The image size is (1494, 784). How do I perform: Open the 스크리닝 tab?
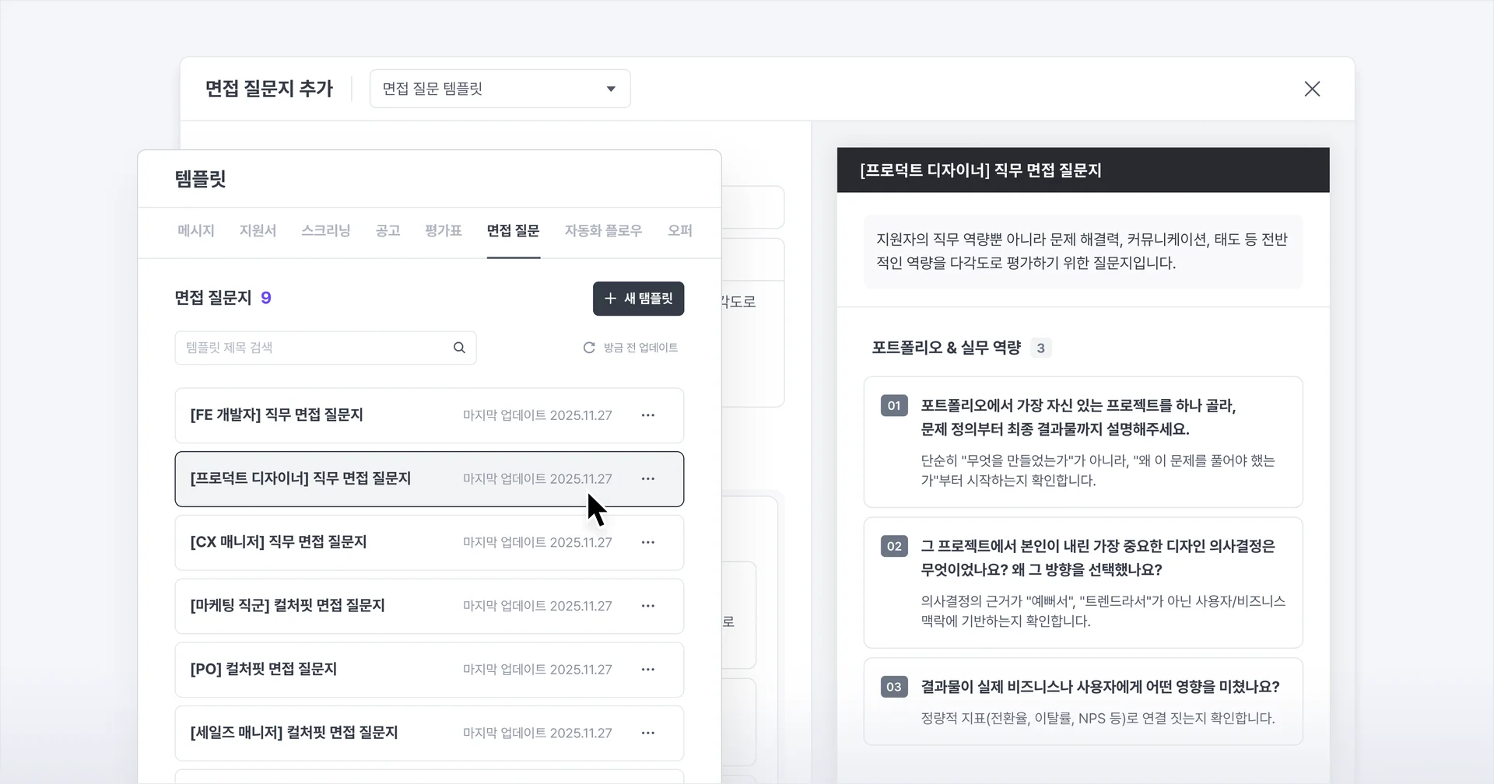coord(326,230)
